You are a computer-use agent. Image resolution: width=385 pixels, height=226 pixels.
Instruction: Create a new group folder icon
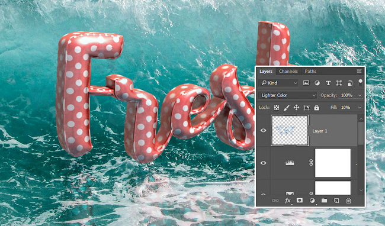coord(325,201)
